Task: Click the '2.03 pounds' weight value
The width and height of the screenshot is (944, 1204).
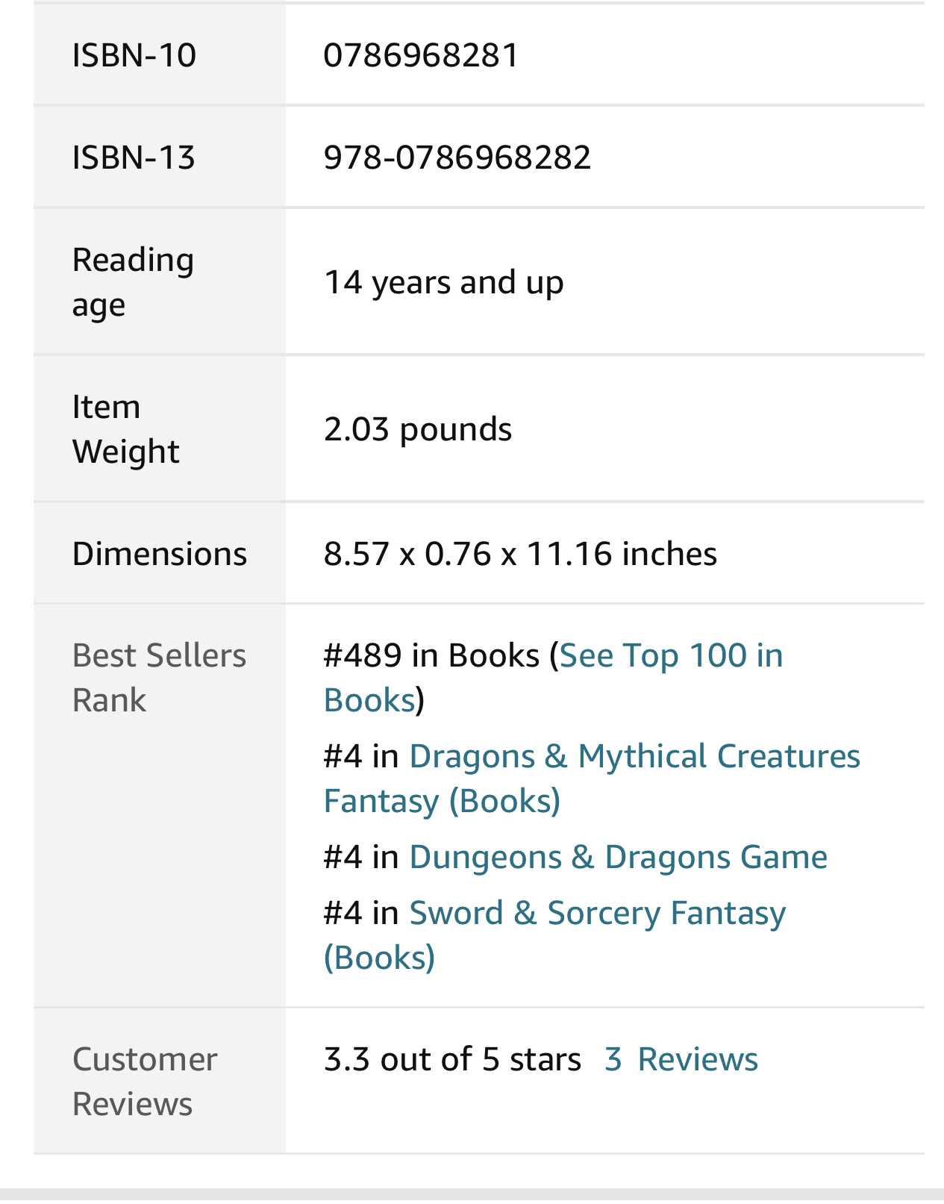Action: (x=417, y=430)
